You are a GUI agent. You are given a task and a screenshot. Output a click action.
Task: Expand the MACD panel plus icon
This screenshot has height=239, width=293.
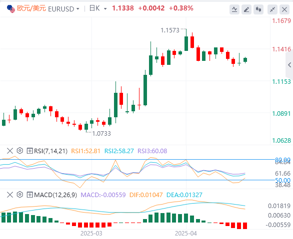[x=29, y=195]
